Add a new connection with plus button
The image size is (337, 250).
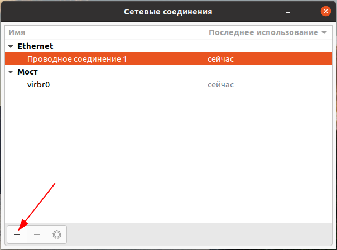coord(17,234)
